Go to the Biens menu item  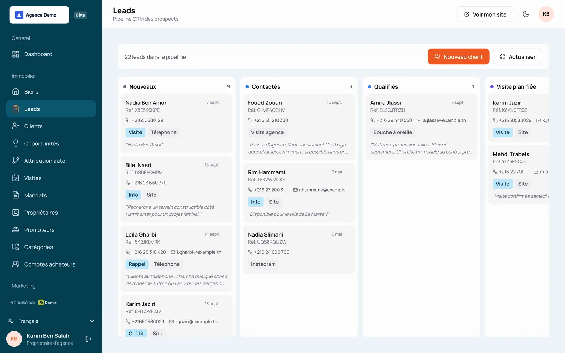click(x=51, y=91)
